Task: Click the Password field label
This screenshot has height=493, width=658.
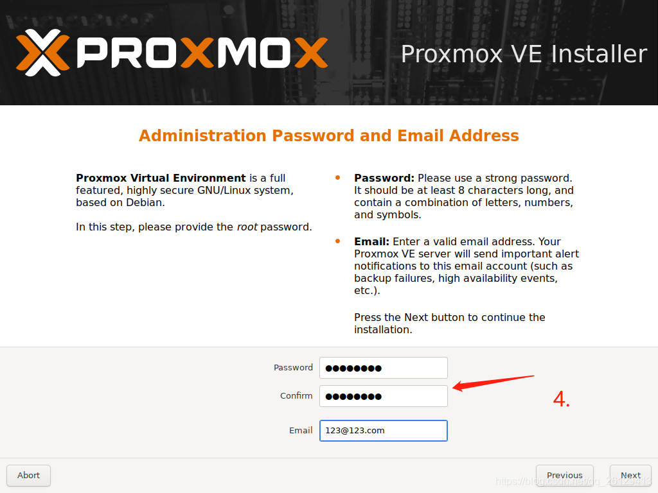Action: coord(293,368)
